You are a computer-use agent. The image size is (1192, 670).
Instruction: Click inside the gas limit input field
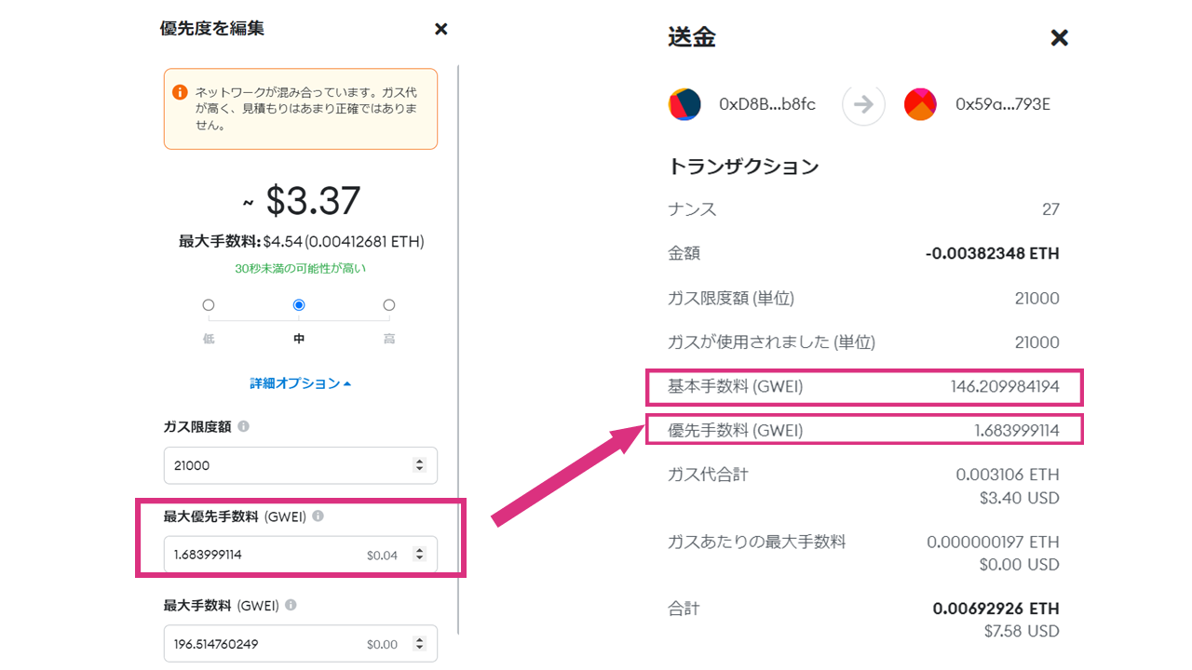pyautogui.click(x=279, y=465)
